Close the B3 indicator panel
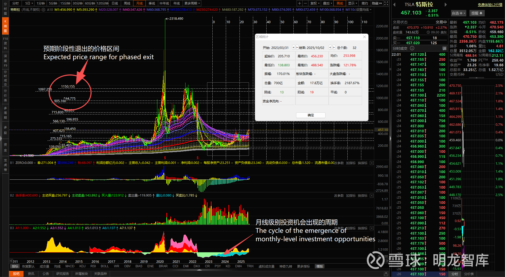 372,228
